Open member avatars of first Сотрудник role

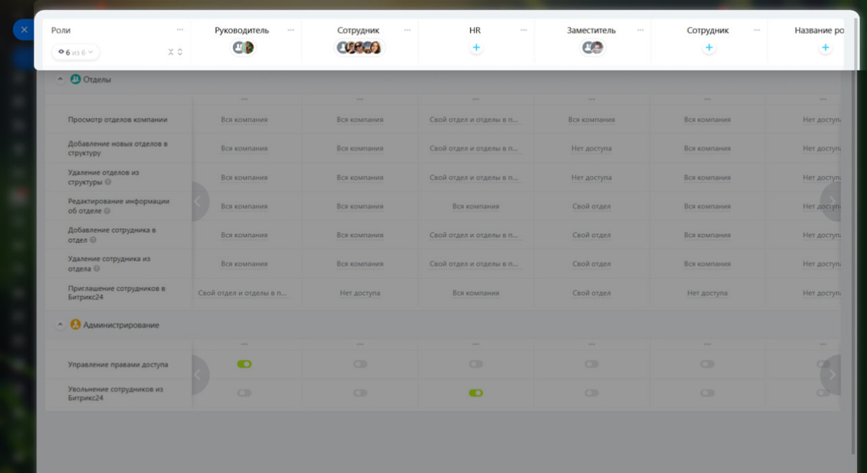pyautogui.click(x=359, y=47)
